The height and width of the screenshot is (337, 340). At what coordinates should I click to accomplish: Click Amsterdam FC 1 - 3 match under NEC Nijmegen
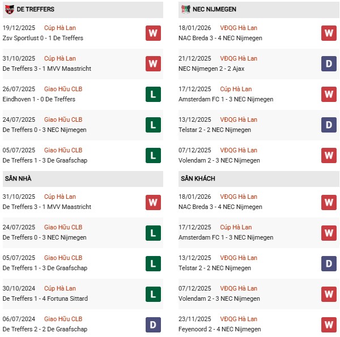pos(225,100)
